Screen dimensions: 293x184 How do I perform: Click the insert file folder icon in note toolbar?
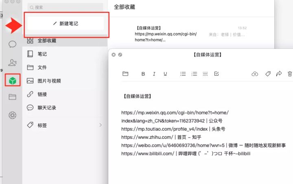pyautogui.click(x=125, y=74)
